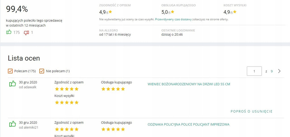Uncheck the Polecam (175) filter
The height and width of the screenshot is (137, 290).
tap(10, 71)
